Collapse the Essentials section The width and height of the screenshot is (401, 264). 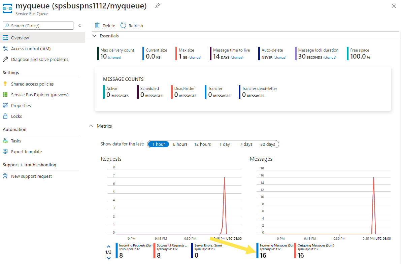[94, 36]
